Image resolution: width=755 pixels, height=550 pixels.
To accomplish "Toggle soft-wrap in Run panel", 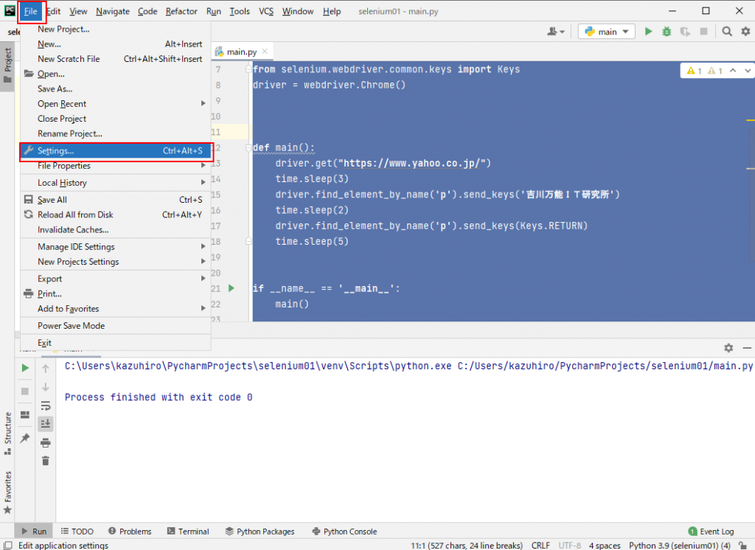I will tap(46, 405).
